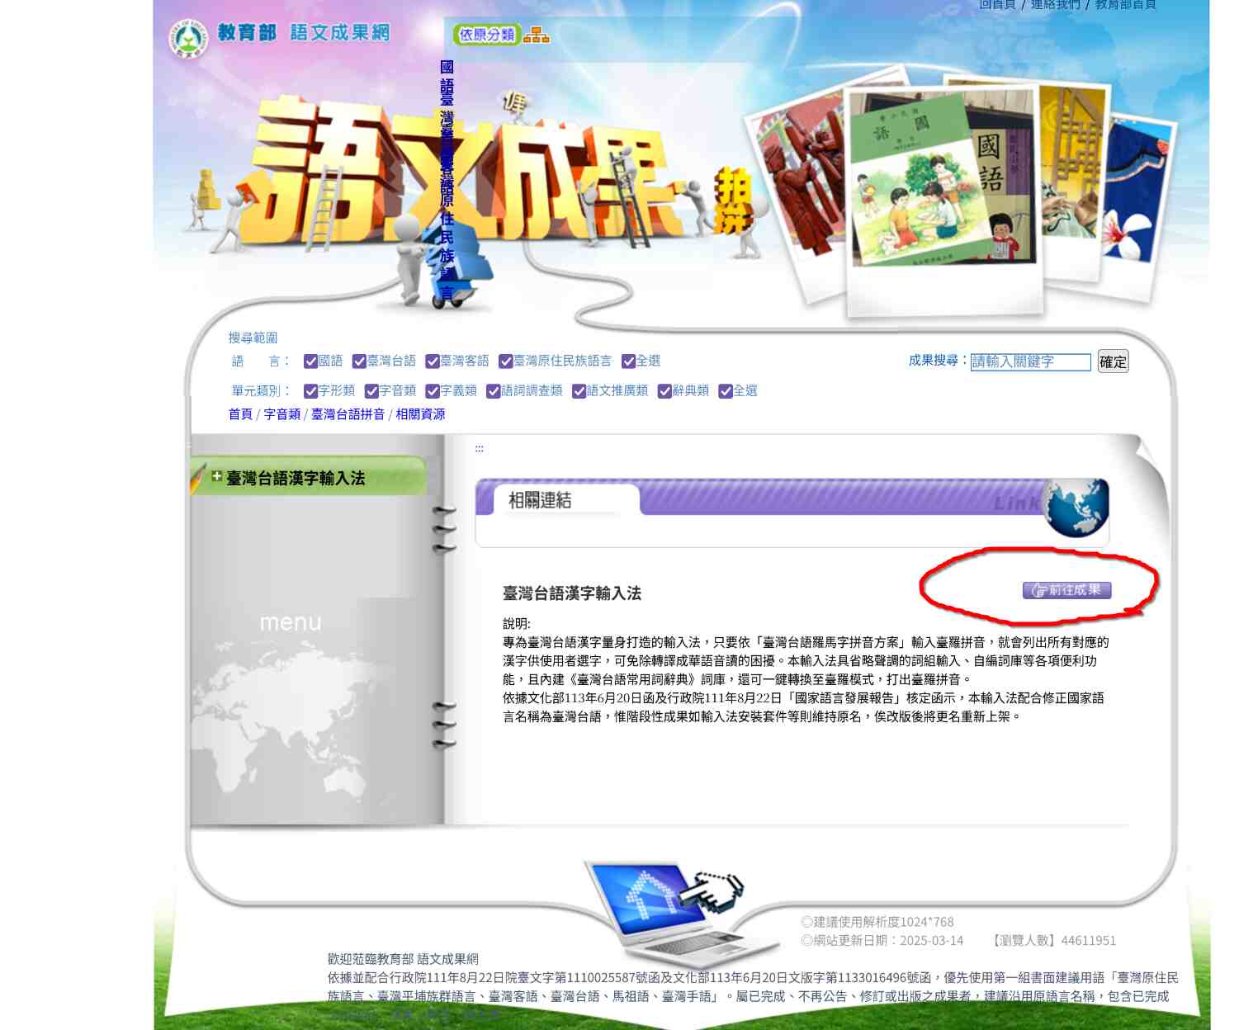Image resolution: width=1239 pixels, height=1030 pixels.
Task: Toggle 全選 checkbox in the 語言 row
Action: 629,361
